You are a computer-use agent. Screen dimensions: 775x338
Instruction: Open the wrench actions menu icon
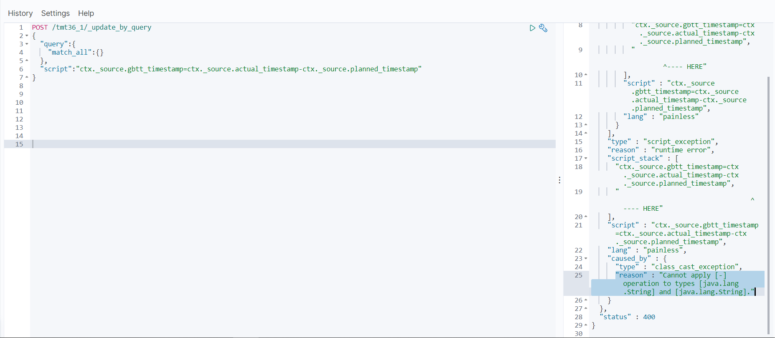[x=543, y=28]
